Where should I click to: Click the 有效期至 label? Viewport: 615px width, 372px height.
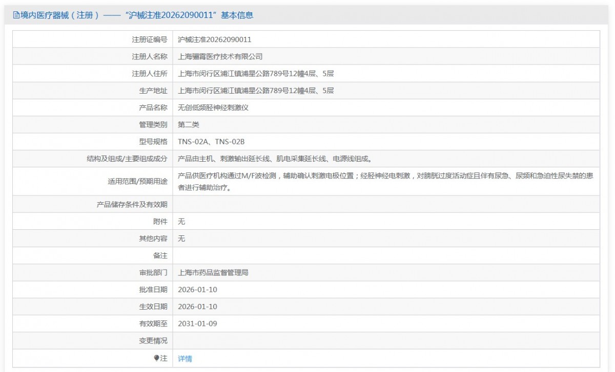pos(153,324)
